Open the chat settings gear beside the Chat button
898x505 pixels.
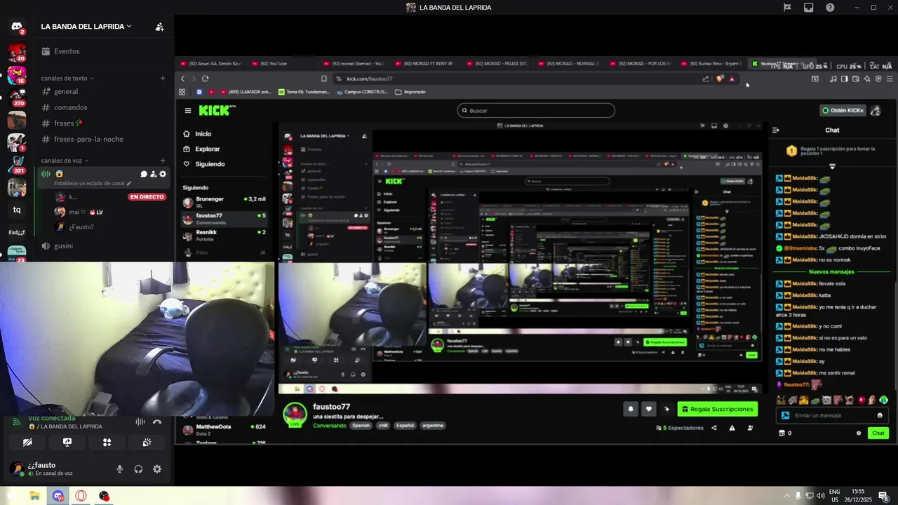(858, 433)
